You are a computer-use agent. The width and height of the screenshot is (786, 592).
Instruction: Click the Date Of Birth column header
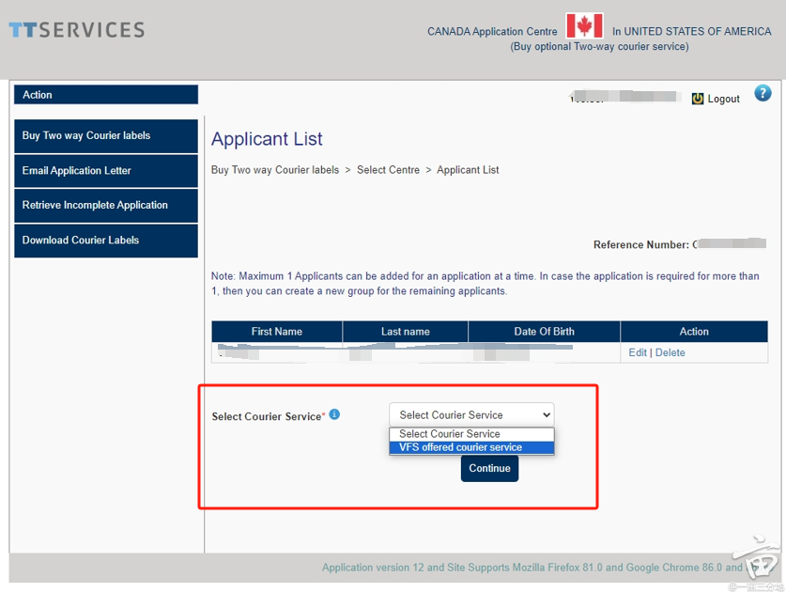pyautogui.click(x=544, y=332)
